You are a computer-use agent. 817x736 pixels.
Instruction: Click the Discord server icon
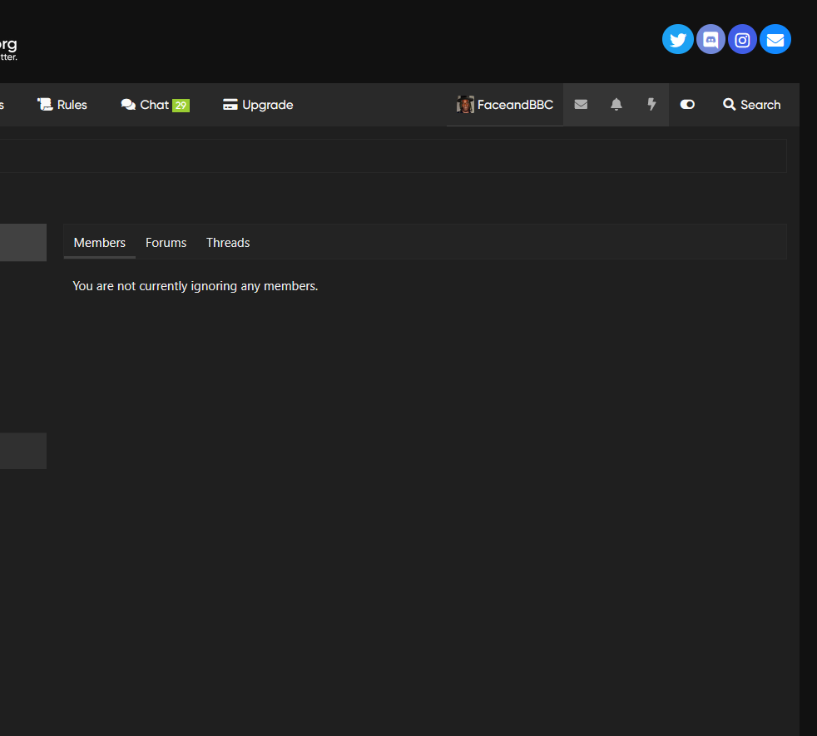point(711,39)
